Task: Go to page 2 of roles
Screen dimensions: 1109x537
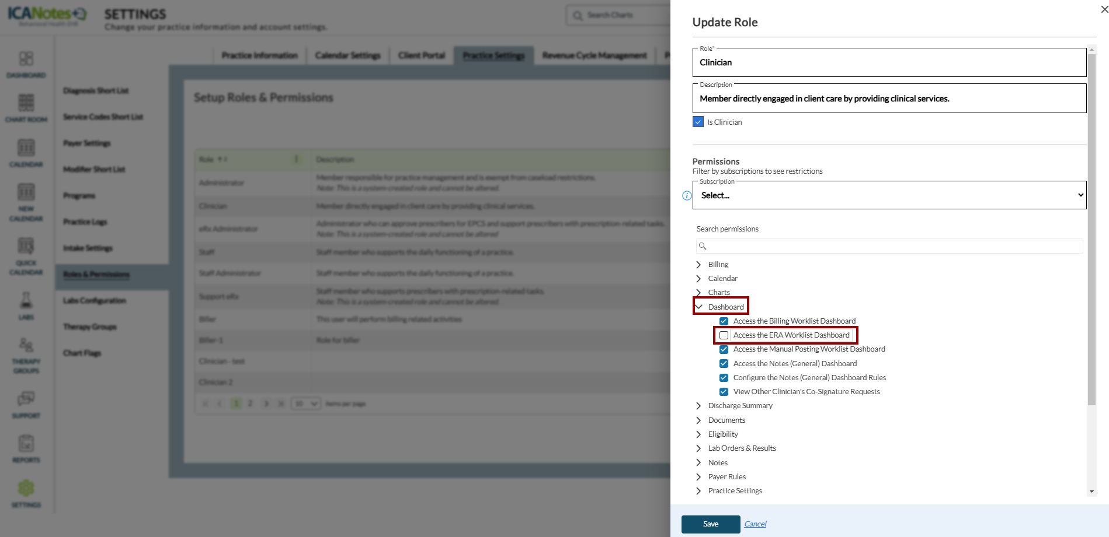Action: coord(251,403)
